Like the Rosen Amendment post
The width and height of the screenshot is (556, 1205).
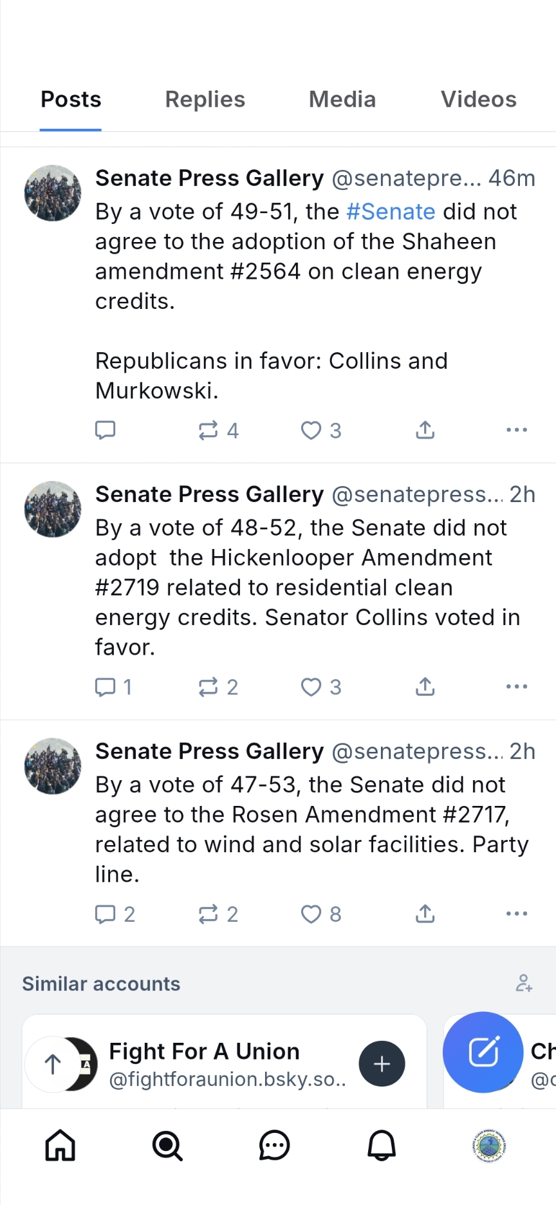coord(311,913)
